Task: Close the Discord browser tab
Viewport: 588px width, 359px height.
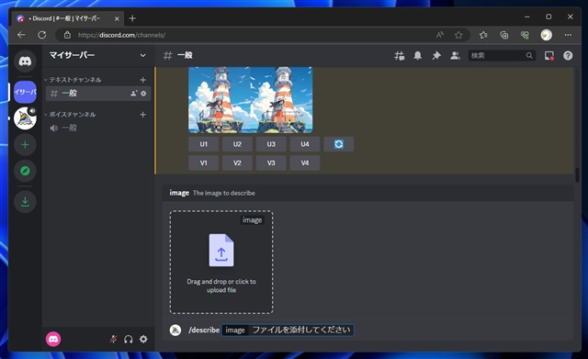Action: pos(117,18)
